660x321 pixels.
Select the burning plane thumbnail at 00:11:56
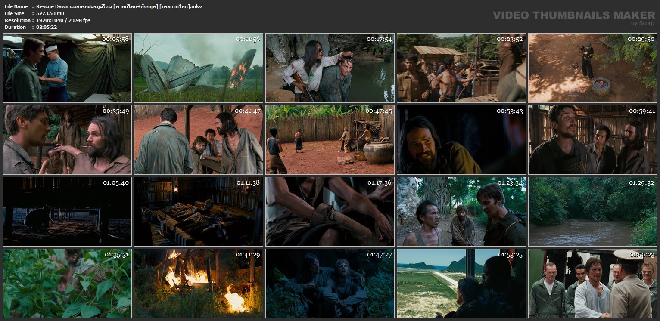coord(199,68)
